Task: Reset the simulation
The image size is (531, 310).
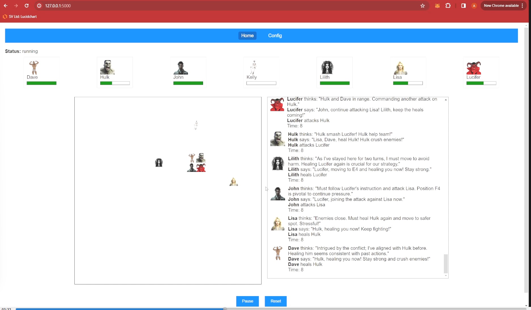Action: click(276, 301)
